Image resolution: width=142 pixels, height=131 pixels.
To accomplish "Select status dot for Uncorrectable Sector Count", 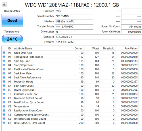I will tap(4, 119).
